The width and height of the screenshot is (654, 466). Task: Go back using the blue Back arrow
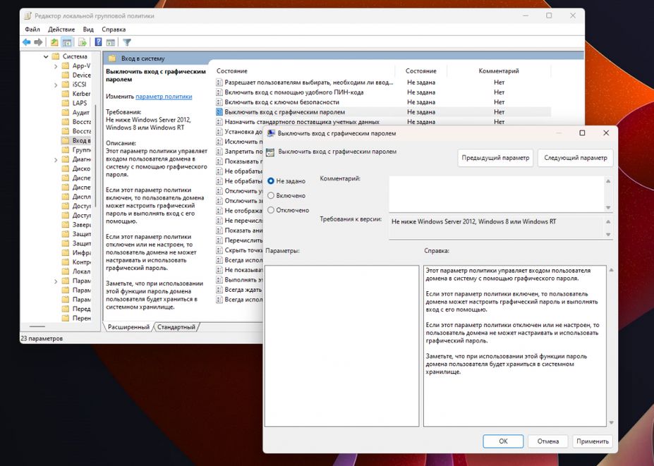click(x=27, y=42)
